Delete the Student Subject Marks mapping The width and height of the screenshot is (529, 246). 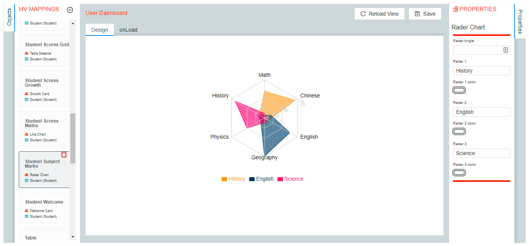tap(64, 154)
